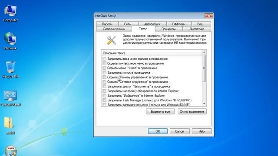This screenshot has width=278, height=156.
Task: Toggle 'Скрыть Сетевое окружение в проводнике'
Action: (x=104, y=81)
